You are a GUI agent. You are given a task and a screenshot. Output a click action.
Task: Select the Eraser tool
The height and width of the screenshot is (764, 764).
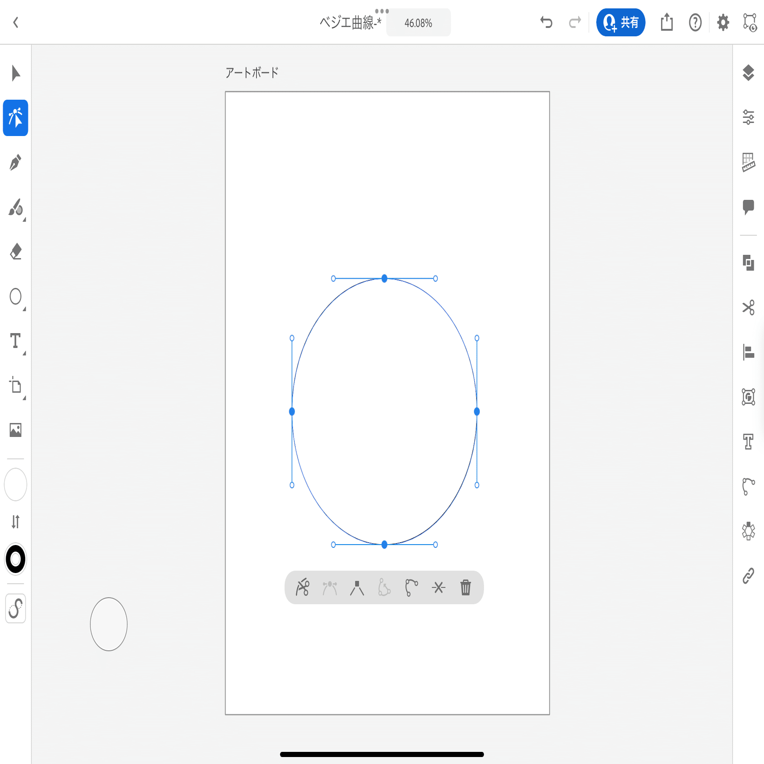tap(15, 252)
